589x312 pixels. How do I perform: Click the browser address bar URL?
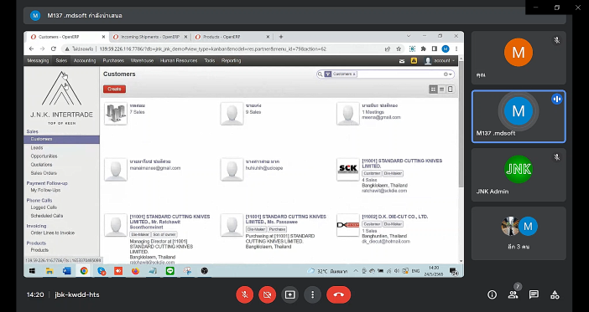coord(212,49)
